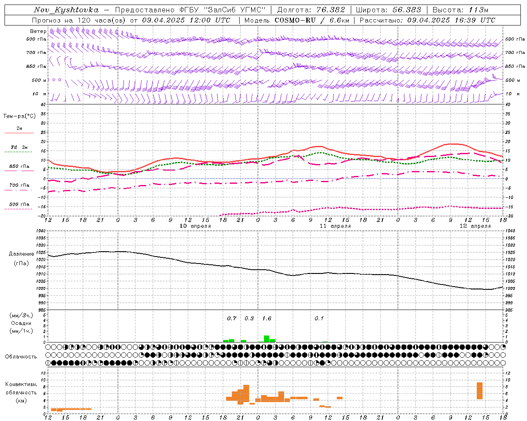Click the '700 гПа' temperature legend entry

(x=19, y=185)
